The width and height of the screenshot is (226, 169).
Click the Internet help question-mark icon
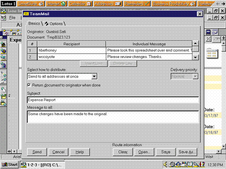[3, 51]
